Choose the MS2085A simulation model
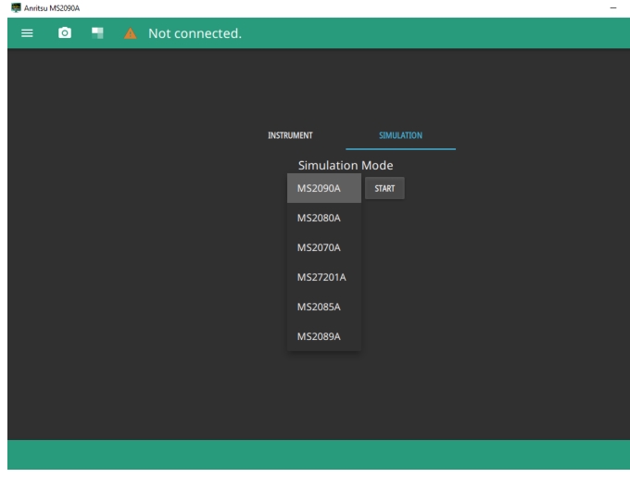Screen dimensions: 630x478 [319, 307]
